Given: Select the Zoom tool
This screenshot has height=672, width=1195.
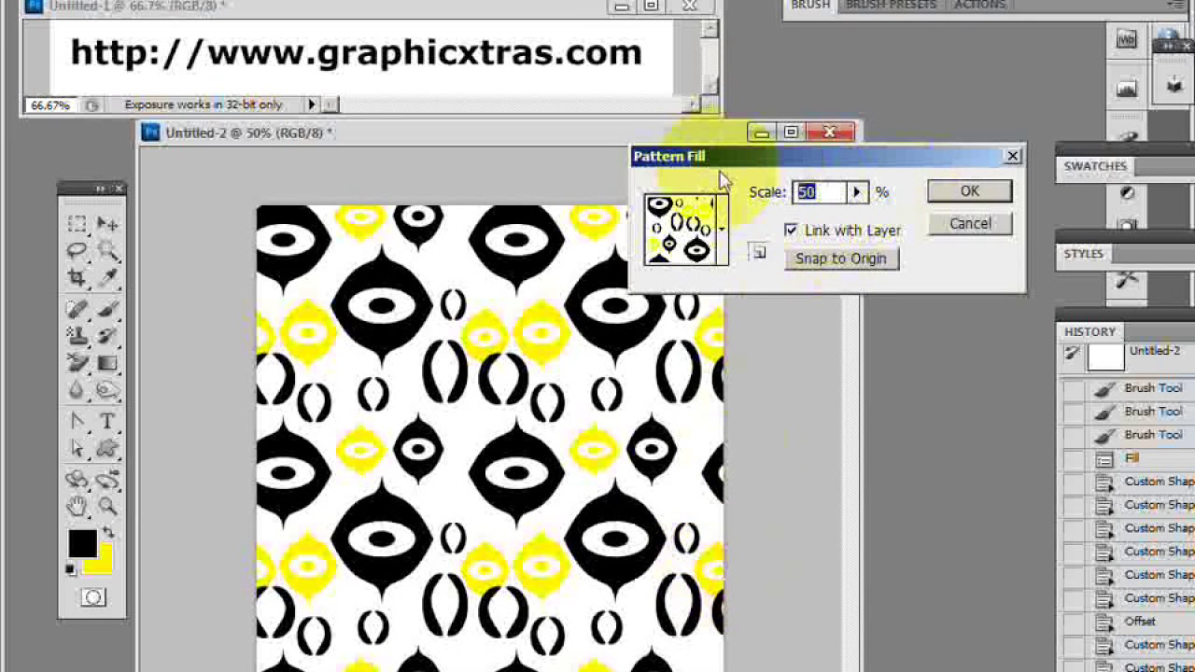Looking at the screenshot, I should (107, 507).
